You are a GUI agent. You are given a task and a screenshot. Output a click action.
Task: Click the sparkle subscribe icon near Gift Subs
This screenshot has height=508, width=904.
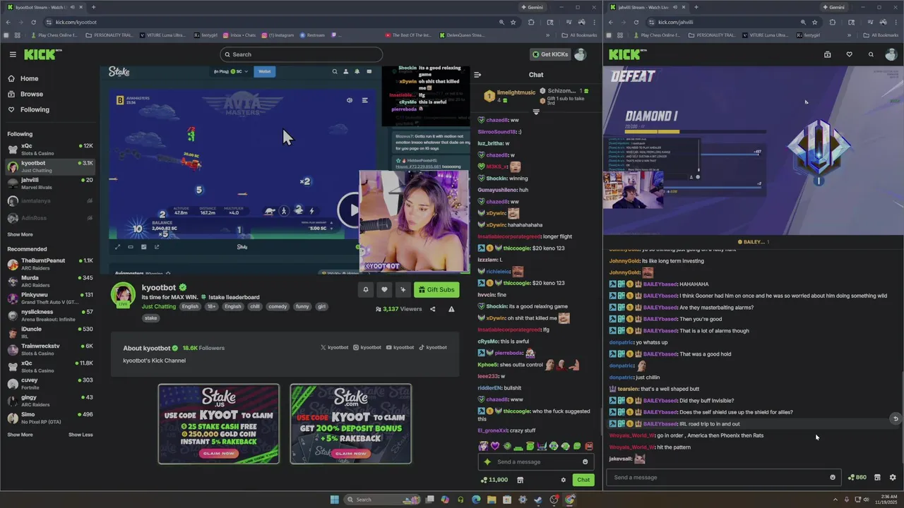tap(403, 289)
